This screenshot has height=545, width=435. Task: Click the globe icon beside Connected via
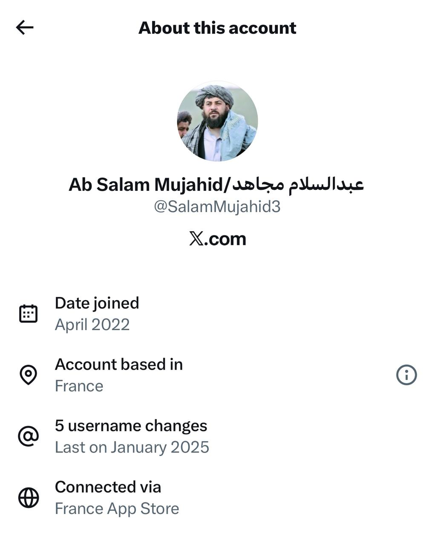(x=29, y=498)
